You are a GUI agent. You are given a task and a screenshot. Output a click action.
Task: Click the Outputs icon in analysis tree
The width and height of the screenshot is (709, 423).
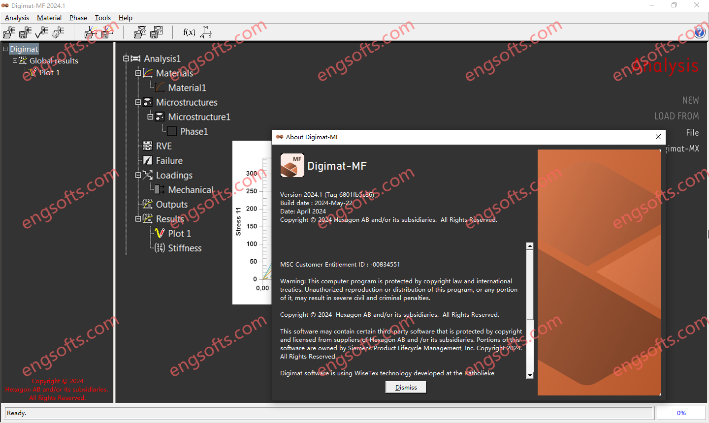point(148,204)
